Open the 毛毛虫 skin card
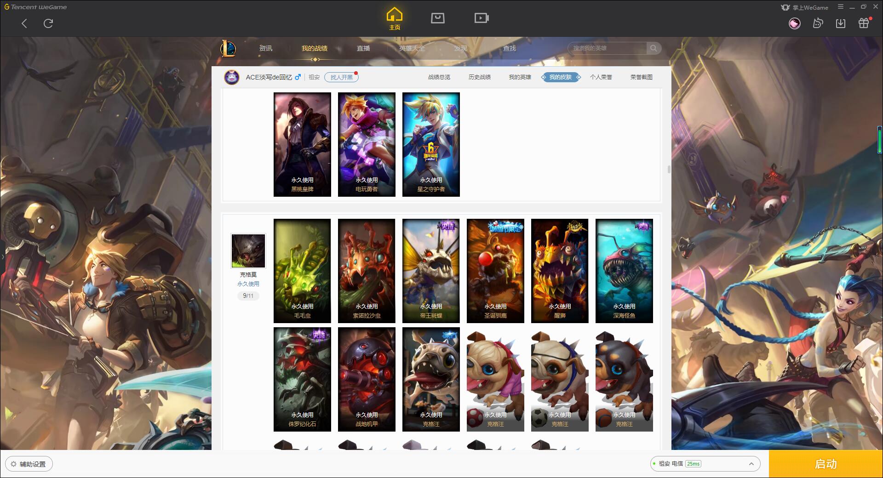This screenshot has width=883, height=478. point(302,271)
